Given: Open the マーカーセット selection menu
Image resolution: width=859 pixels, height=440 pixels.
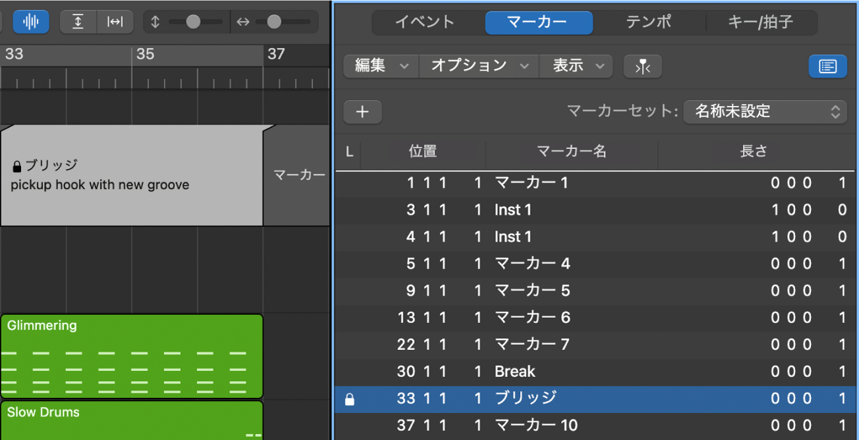Looking at the screenshot, I should pyautogui.click(x=765, y=111).
